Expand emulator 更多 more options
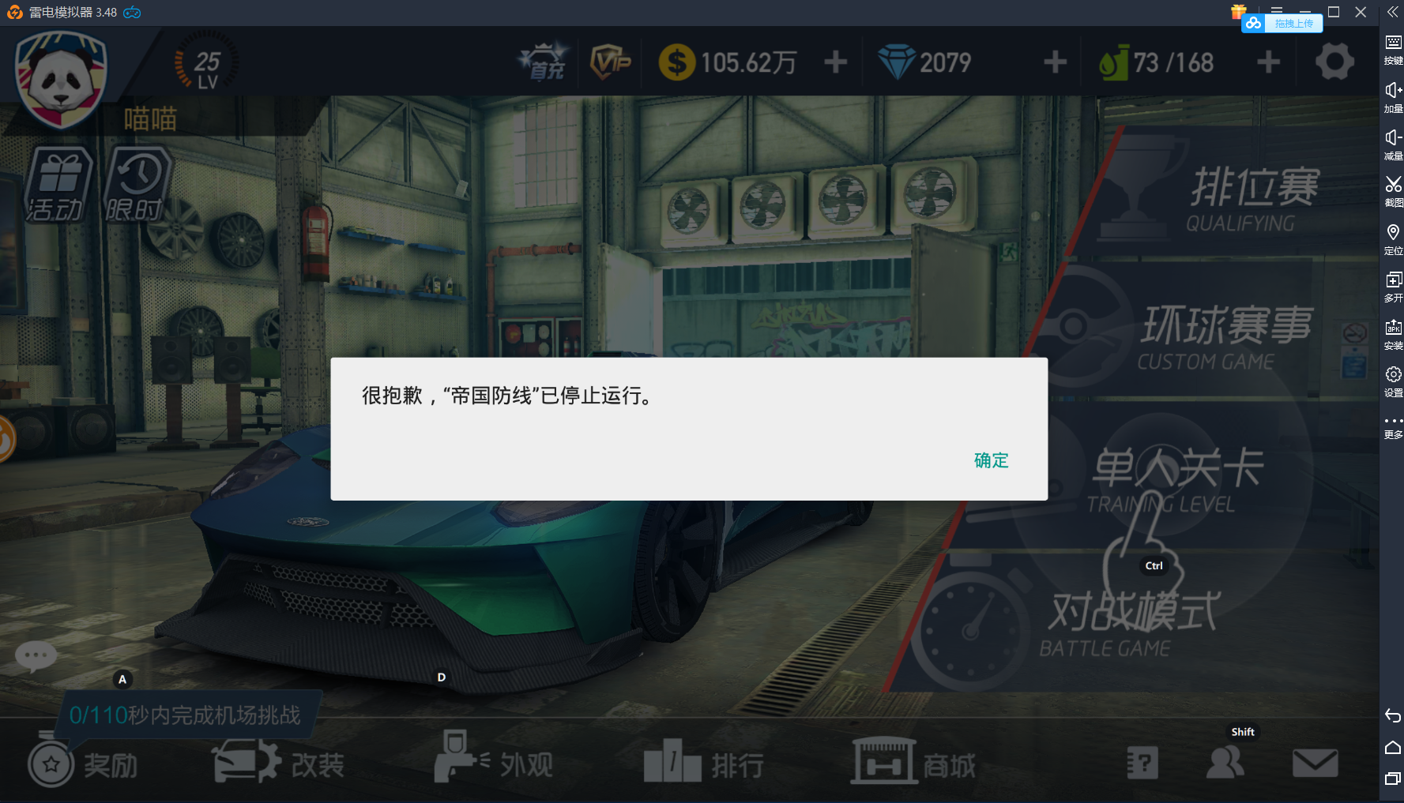The image size is (1404, 803). 1393,426
